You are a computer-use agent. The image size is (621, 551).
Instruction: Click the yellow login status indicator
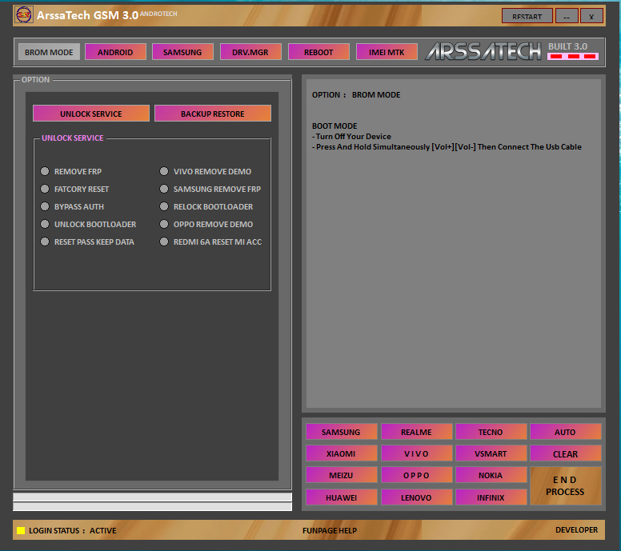pyautogui.click(x=21, y=531)
